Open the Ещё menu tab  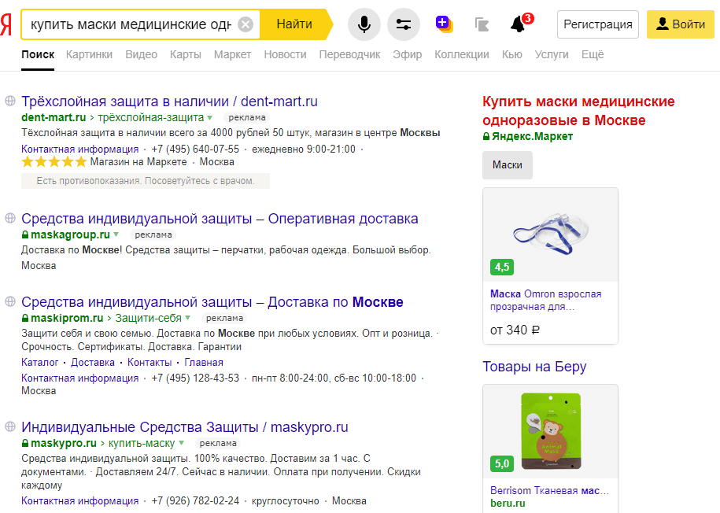pos(593,54)
